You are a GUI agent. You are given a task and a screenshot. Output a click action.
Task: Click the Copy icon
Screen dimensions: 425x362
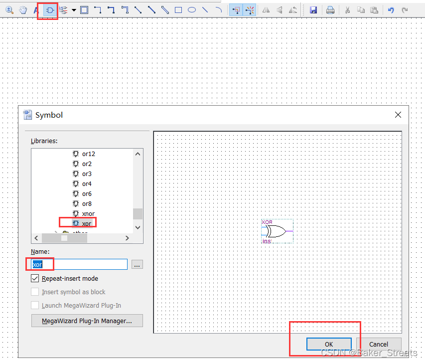tap(361, 10)
